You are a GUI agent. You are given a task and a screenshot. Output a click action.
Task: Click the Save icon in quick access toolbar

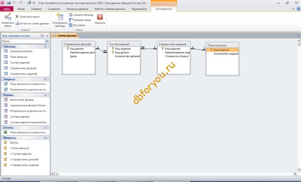[x=9, y=3]
